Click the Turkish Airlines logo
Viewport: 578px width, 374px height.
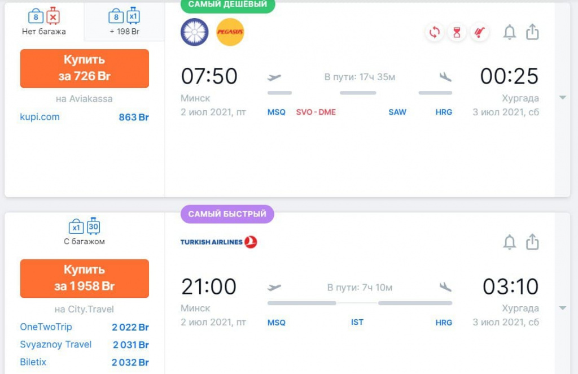[x=218, y=242]
